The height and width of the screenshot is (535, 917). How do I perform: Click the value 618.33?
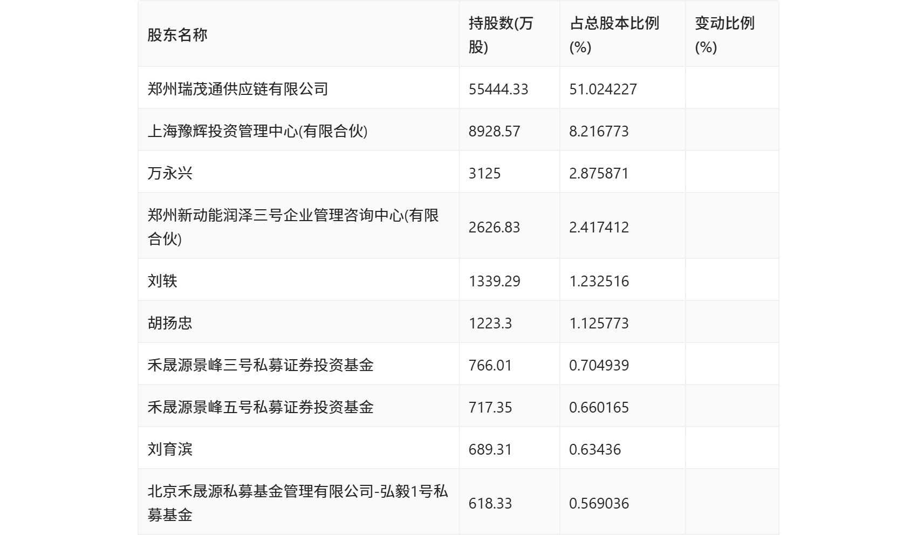[x=490, y=503]
